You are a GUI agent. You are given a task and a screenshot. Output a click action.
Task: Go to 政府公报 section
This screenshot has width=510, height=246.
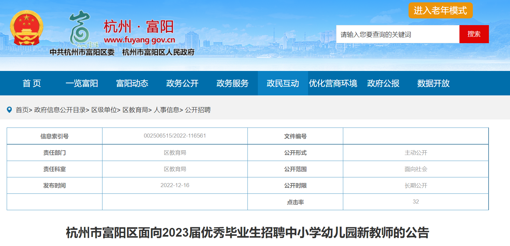383,83
